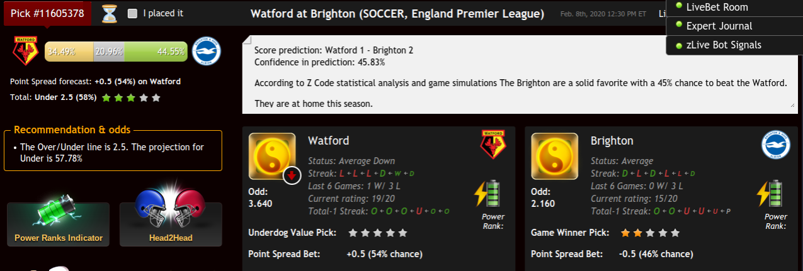Tick the "I placed it" checkbox

point(132,13)
